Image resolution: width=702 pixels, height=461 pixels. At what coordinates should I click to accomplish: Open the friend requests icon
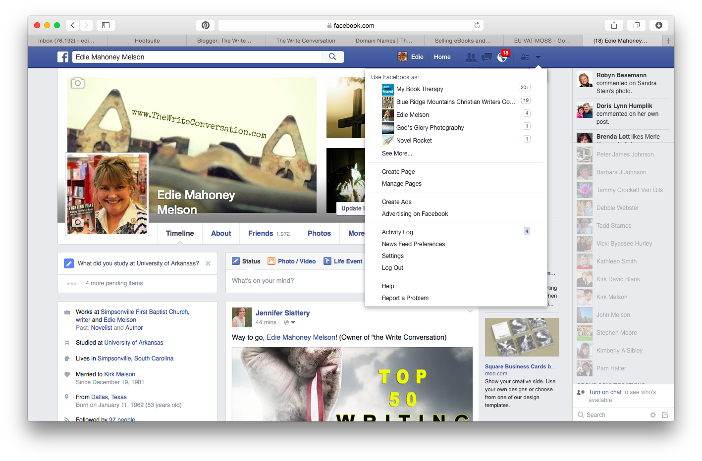(x=471, y=57)
